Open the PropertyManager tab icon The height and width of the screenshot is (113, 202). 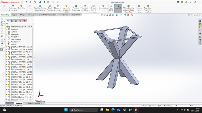click(x=12, y=21)
